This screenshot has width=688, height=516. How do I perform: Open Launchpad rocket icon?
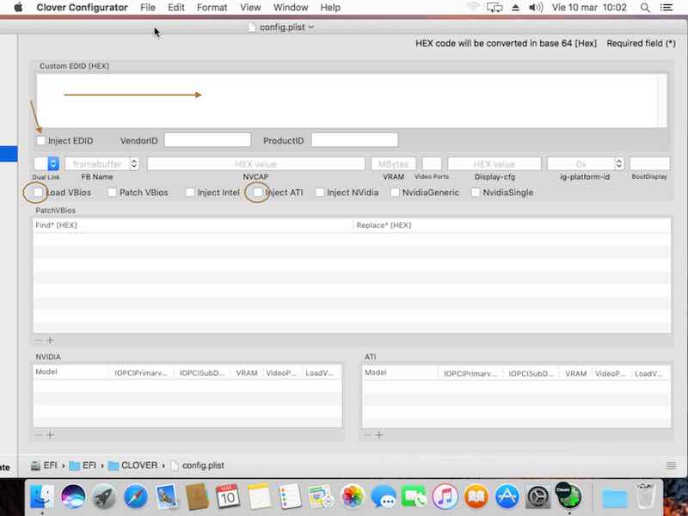(x=104, y=496)
